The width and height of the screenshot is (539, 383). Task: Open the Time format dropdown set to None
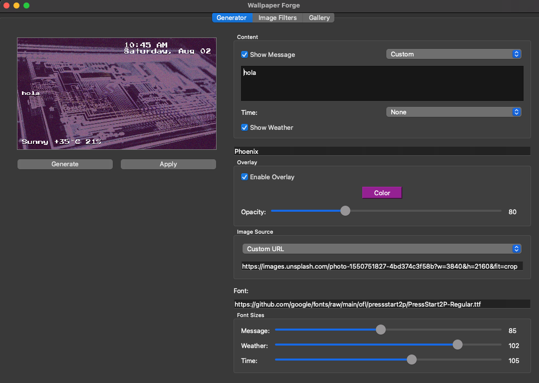coord(454,112)
